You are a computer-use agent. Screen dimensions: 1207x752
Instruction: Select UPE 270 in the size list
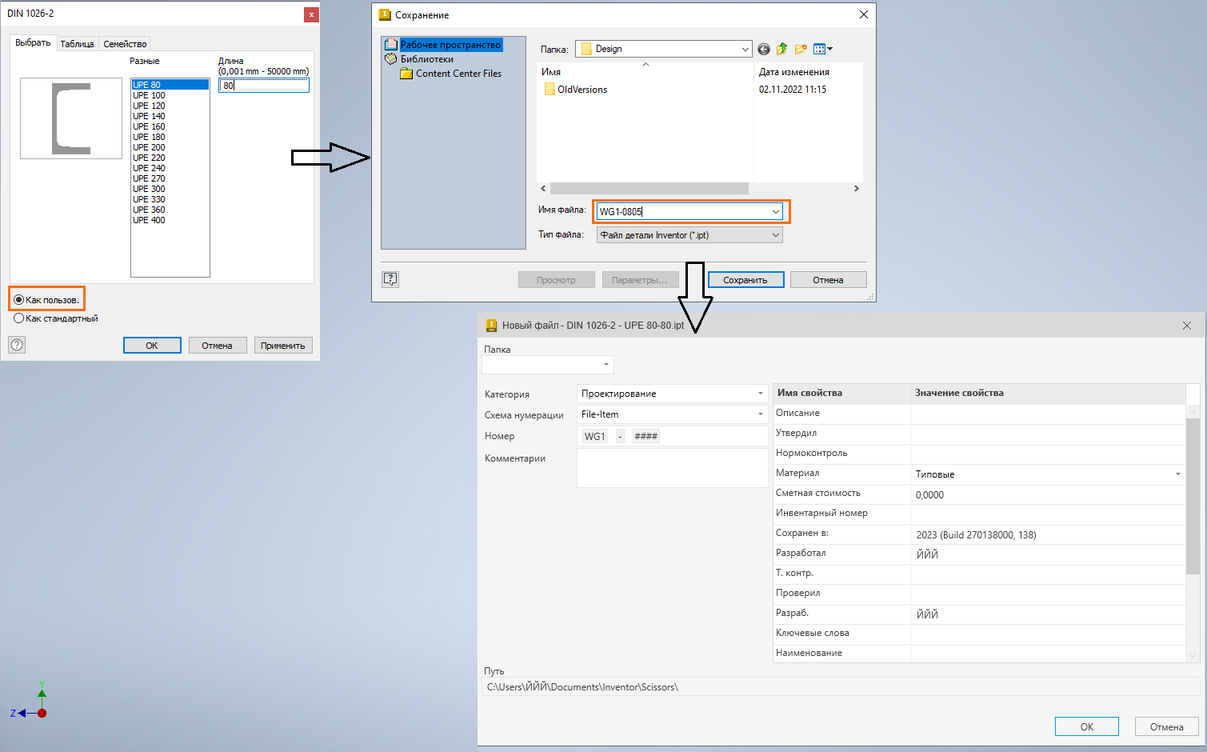click(170, 178)
